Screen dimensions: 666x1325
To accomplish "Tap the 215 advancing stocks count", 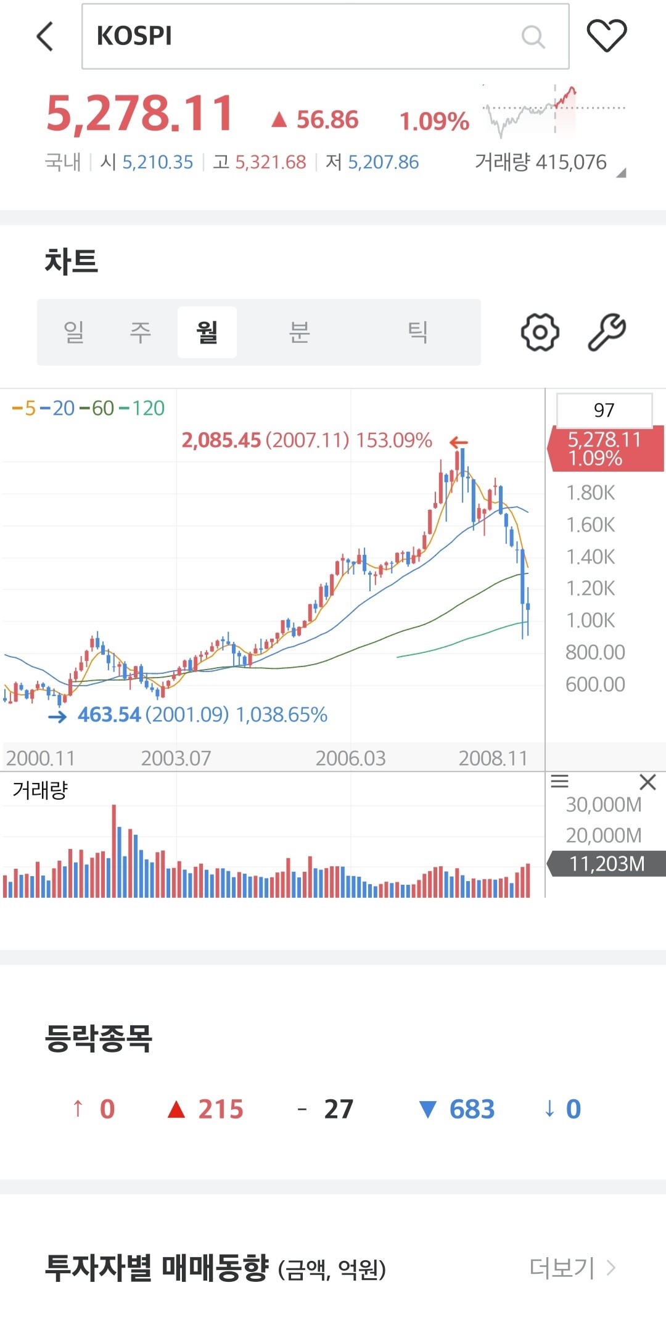I will (x=220, y=1109).
